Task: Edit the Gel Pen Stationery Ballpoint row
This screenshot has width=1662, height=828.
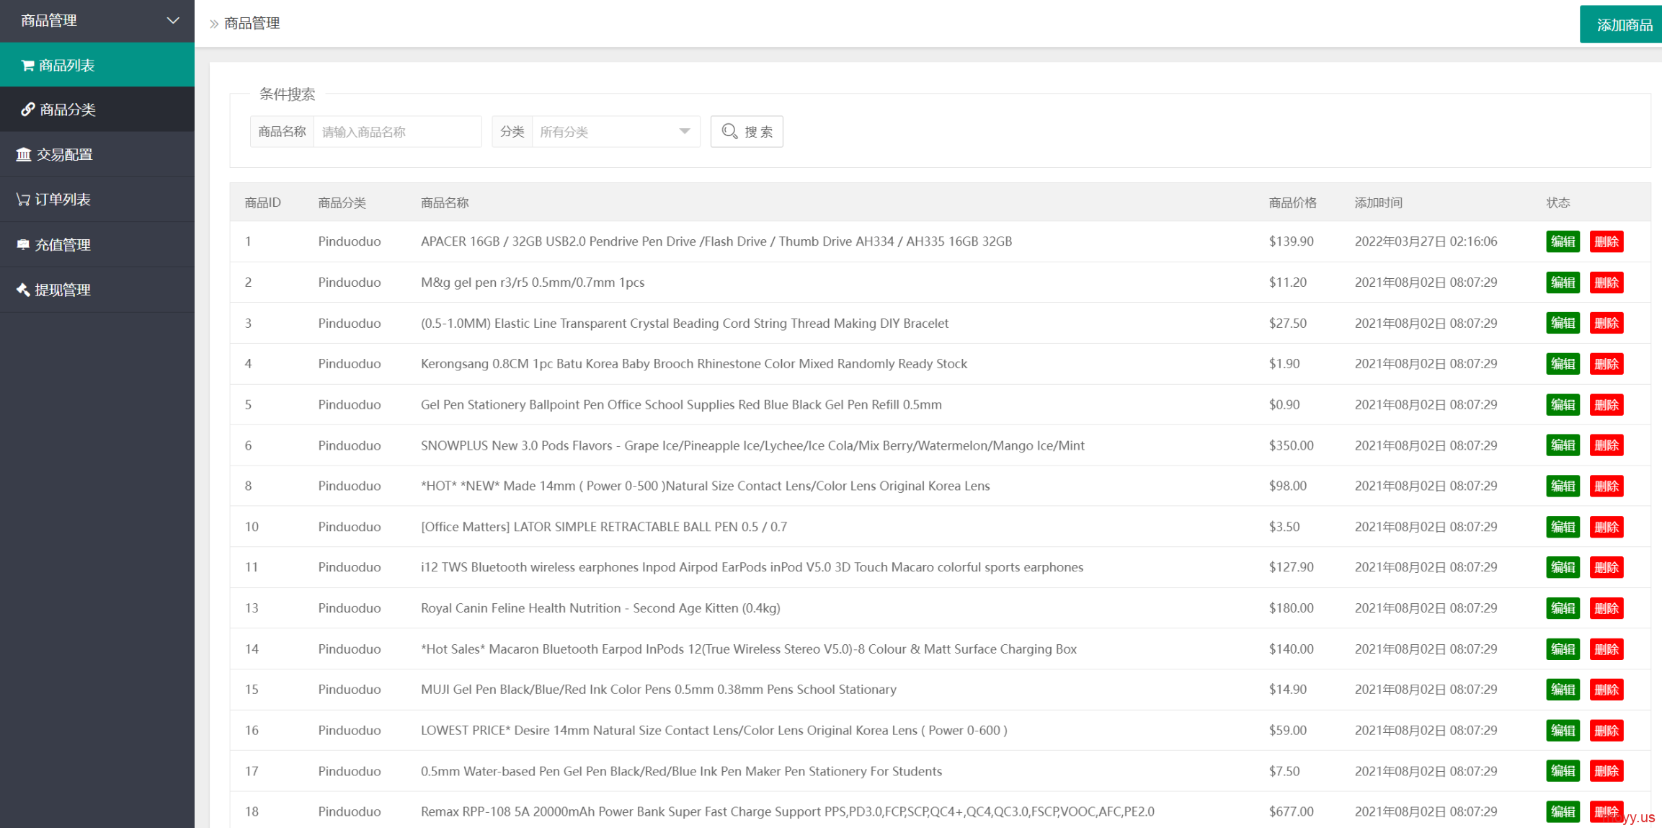Action: [x=1563, y=404]
